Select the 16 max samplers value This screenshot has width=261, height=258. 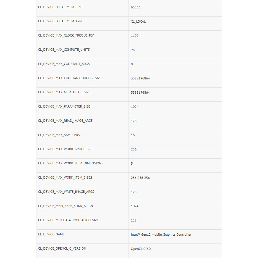coord(133,135)
